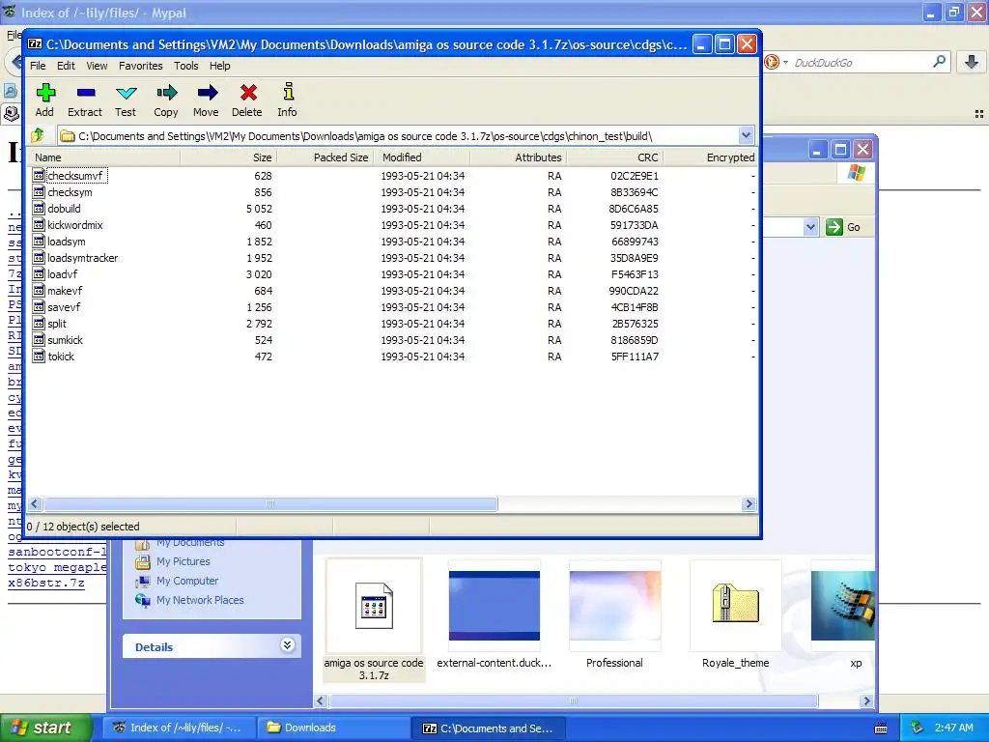Click the size value 5 052
The width and height of the screenshot is (989, 742).
(x=259, y=209)
